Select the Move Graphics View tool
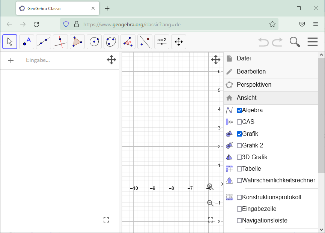The width and height of the screenshot is (325, 233). 178,42
